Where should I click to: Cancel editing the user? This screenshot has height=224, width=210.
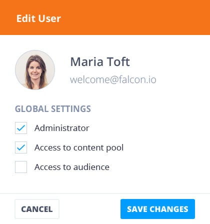[x=37, y=209]
